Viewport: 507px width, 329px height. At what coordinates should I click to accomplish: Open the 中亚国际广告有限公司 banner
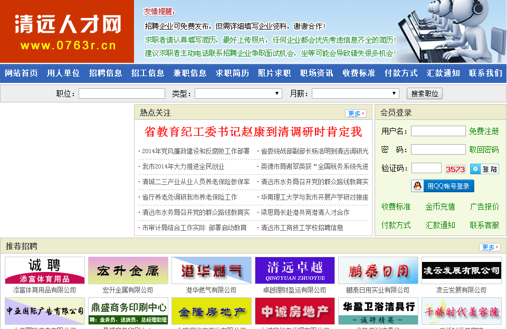pos(45,311)
